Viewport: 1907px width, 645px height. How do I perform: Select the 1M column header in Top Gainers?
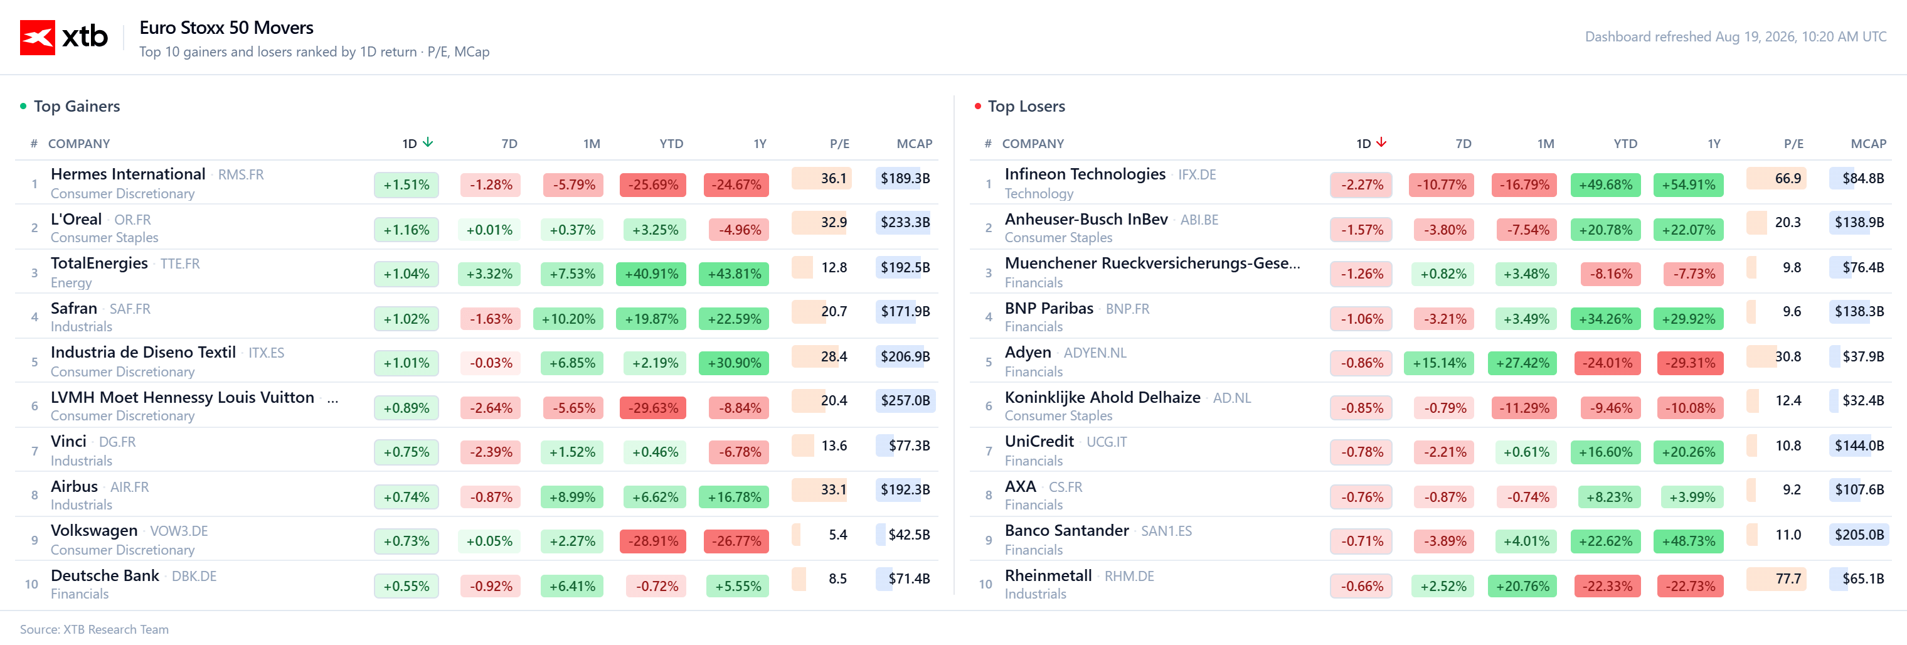coord(591,144)
